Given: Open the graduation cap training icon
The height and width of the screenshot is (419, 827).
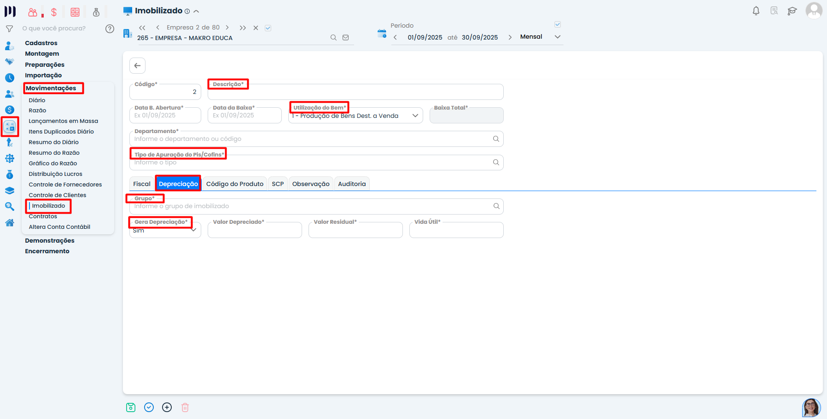Looking at the screenshot, I should [792, 11].
